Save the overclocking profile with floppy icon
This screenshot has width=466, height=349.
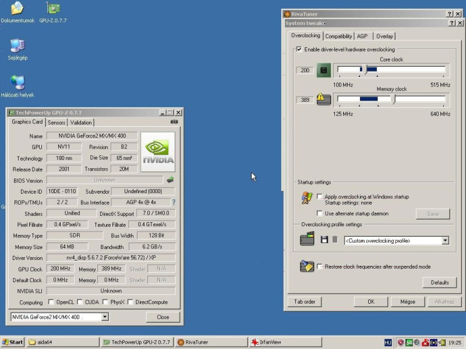click(x=324, y=240)
